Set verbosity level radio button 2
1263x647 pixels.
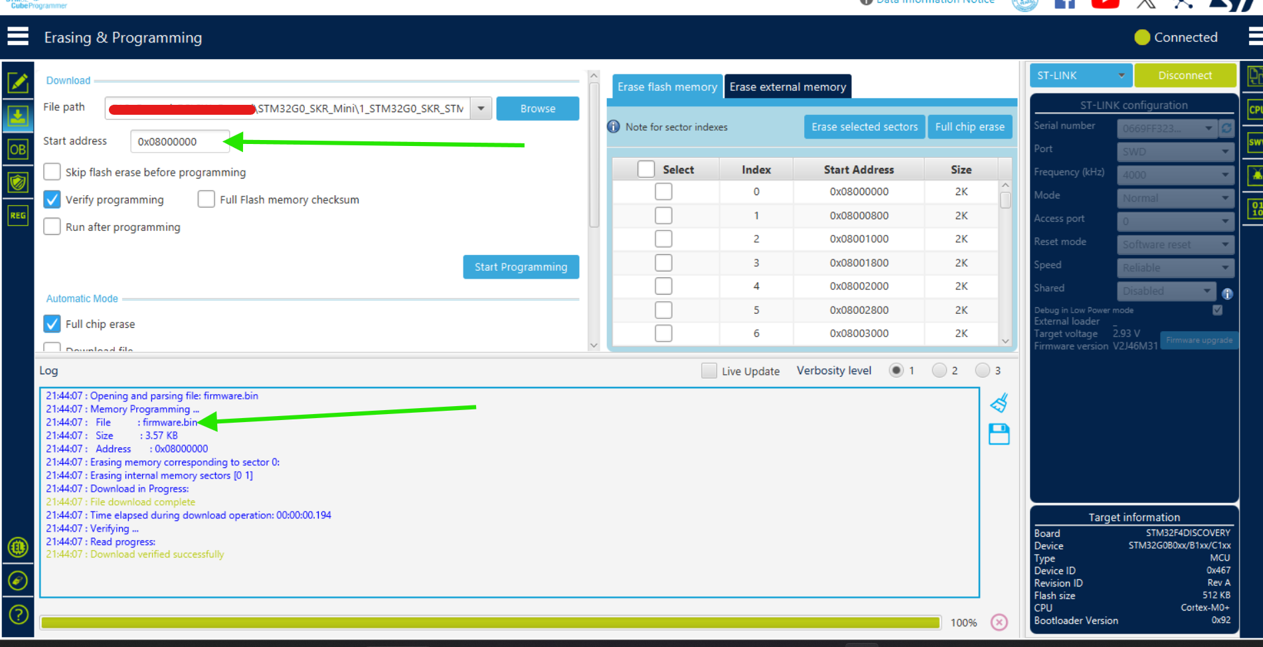[939, 370]
